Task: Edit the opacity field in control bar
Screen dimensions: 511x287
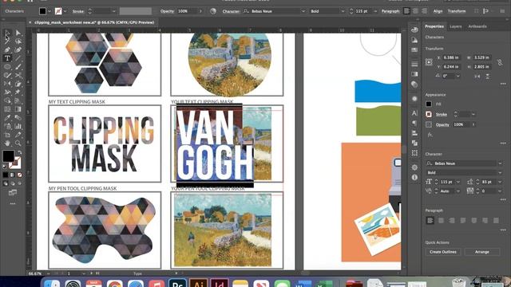Action: pyautogui.click(x=187, y=11)
